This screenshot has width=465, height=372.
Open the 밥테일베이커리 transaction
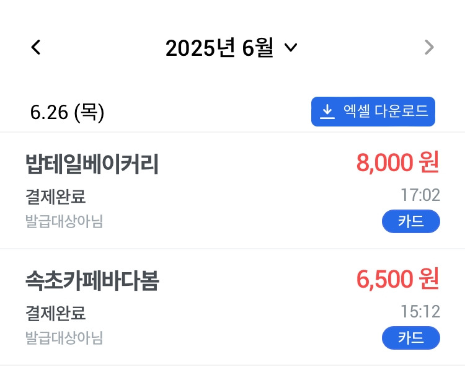click(x=92, y=164)
